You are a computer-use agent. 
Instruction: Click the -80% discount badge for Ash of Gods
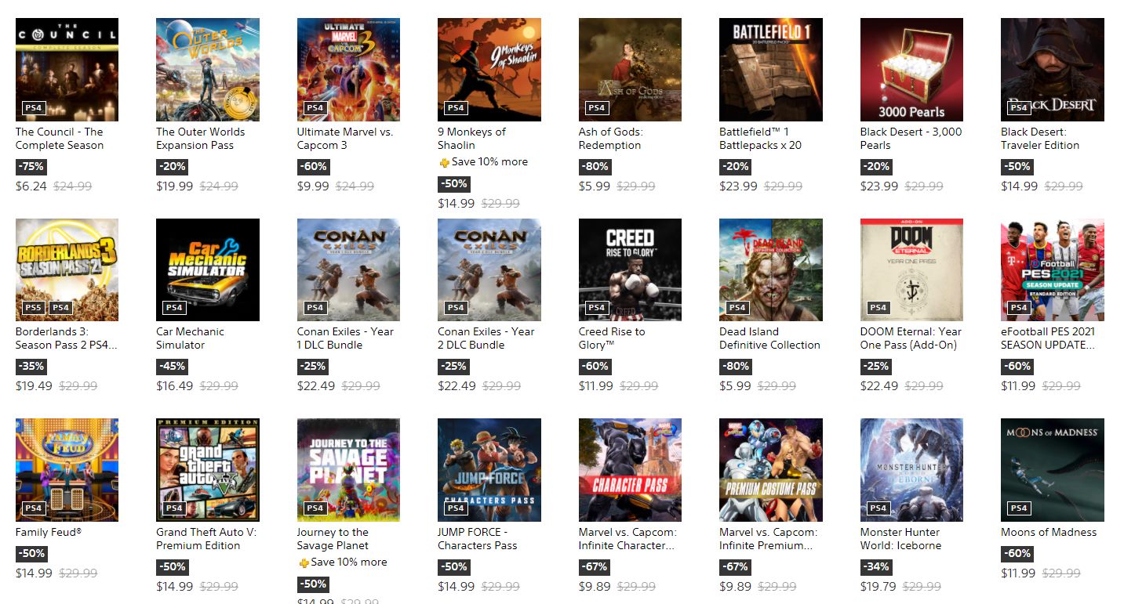click(x=595, y=167)
